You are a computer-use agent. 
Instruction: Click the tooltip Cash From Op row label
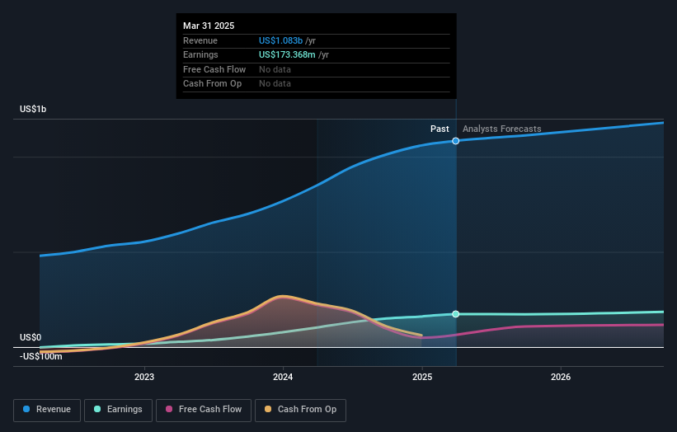click(x=212, y=84)
